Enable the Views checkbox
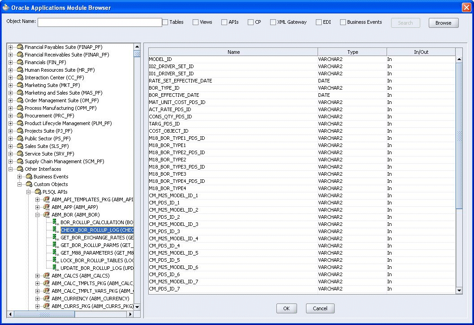Image resolution: width=474 pixels, height=325 pixels. pos(196,22)
